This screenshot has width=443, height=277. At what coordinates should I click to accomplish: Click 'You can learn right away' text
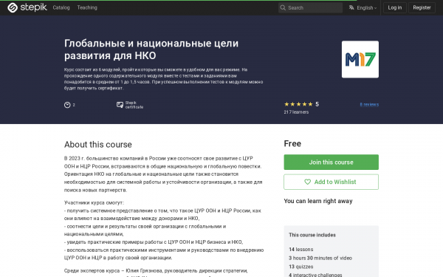318,201
